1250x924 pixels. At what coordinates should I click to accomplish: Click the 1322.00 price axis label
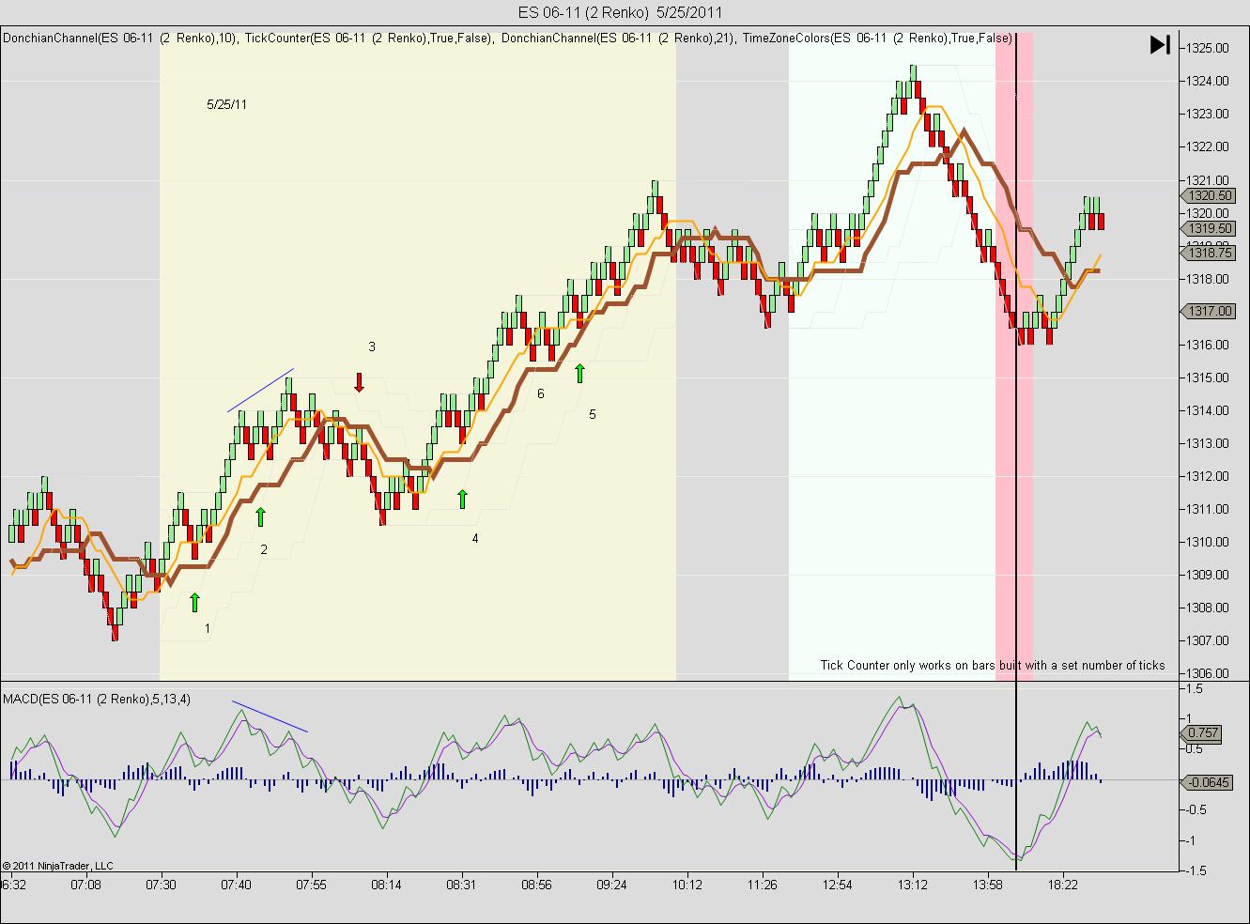pos(1207,146)
